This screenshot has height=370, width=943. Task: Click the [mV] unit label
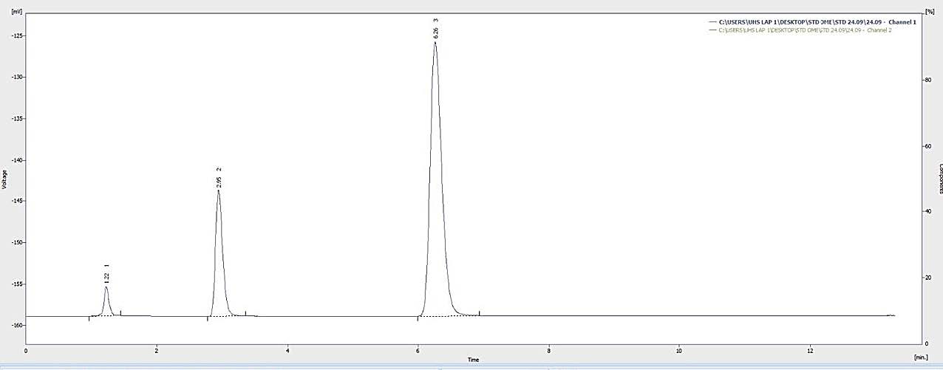click(17, 12)
